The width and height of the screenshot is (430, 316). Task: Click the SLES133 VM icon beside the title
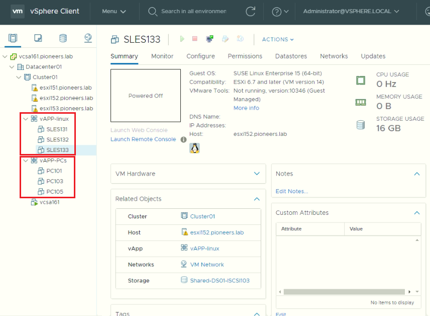pyautogui.click(x=115, y=40)
